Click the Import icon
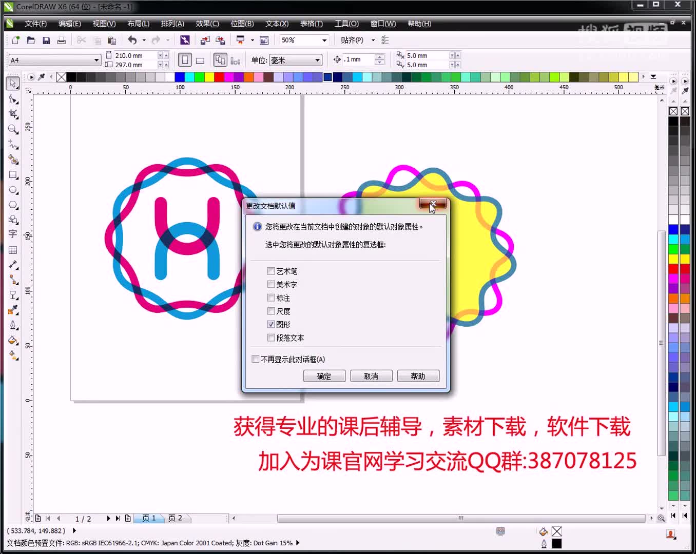696x554 pixels. pyautogui.click(x=205, y=40)
